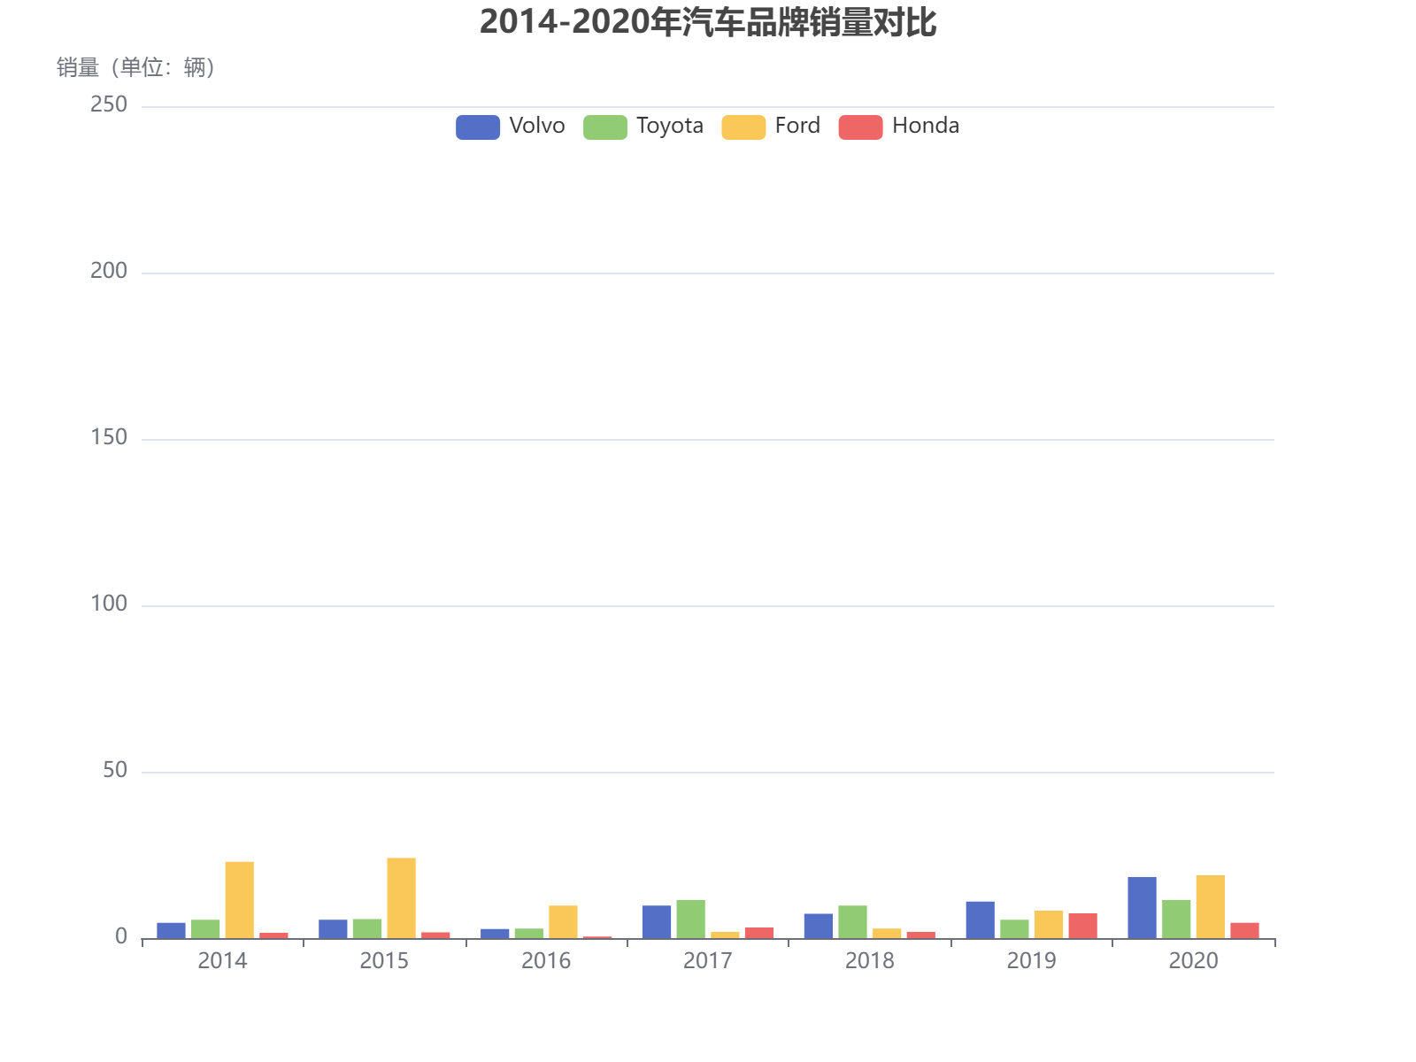1416x1062 pixels.
Task: Click the Honda legend label
Action: pyautogui.click(x=926, y=126)
